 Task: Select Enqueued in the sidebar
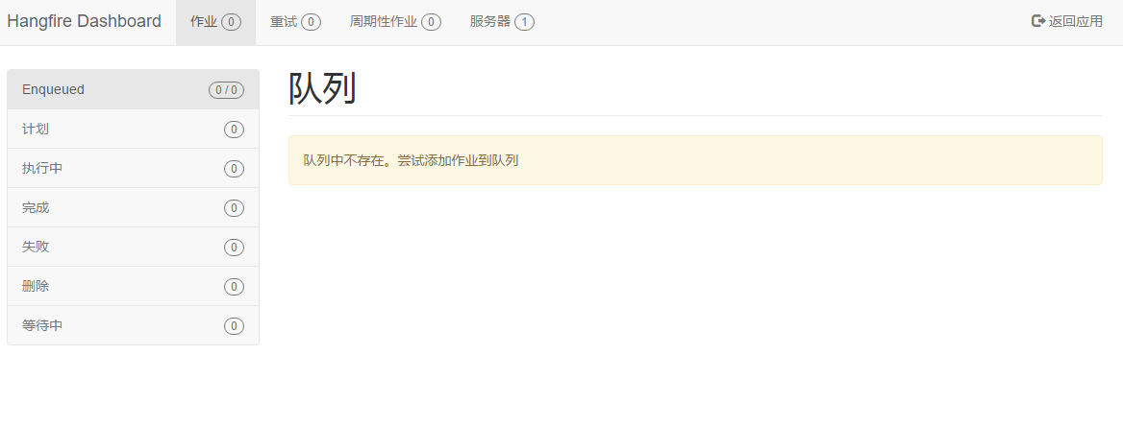pyautogui.click(x=134, y=89)
